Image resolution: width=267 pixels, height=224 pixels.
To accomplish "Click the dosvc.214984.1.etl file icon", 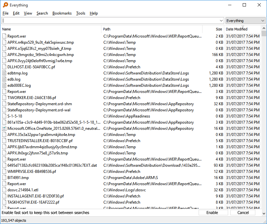I will (x=4, y=190).
